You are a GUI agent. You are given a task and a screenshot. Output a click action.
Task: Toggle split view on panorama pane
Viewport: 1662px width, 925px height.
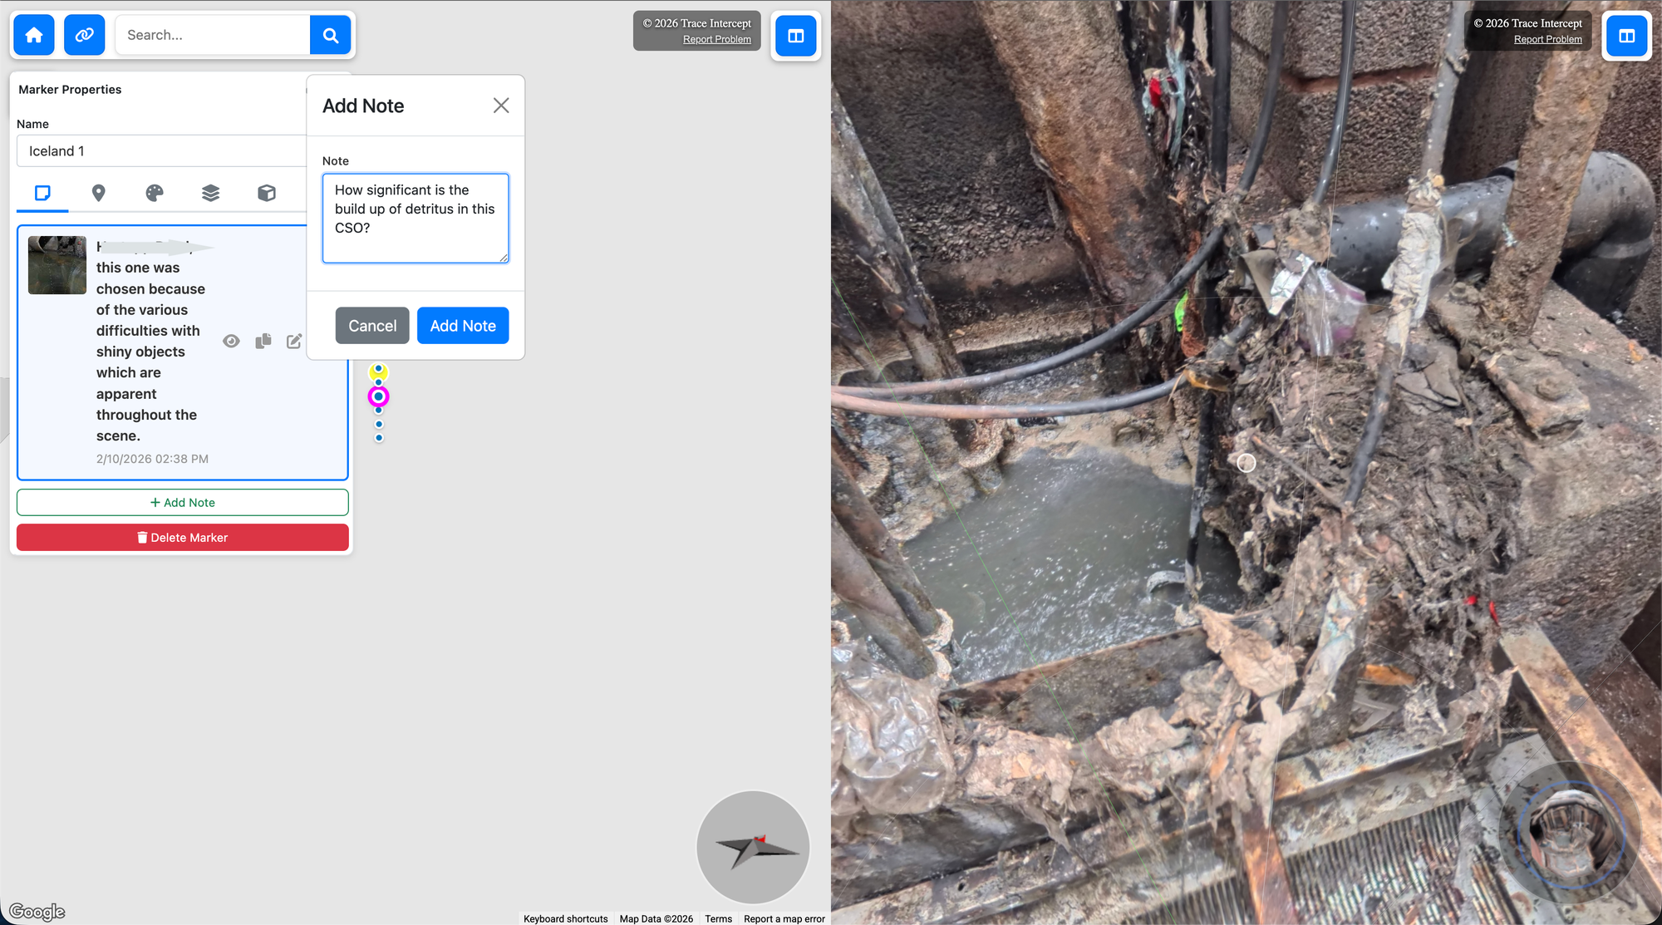pyautogui.click(x=1626, y=36)
